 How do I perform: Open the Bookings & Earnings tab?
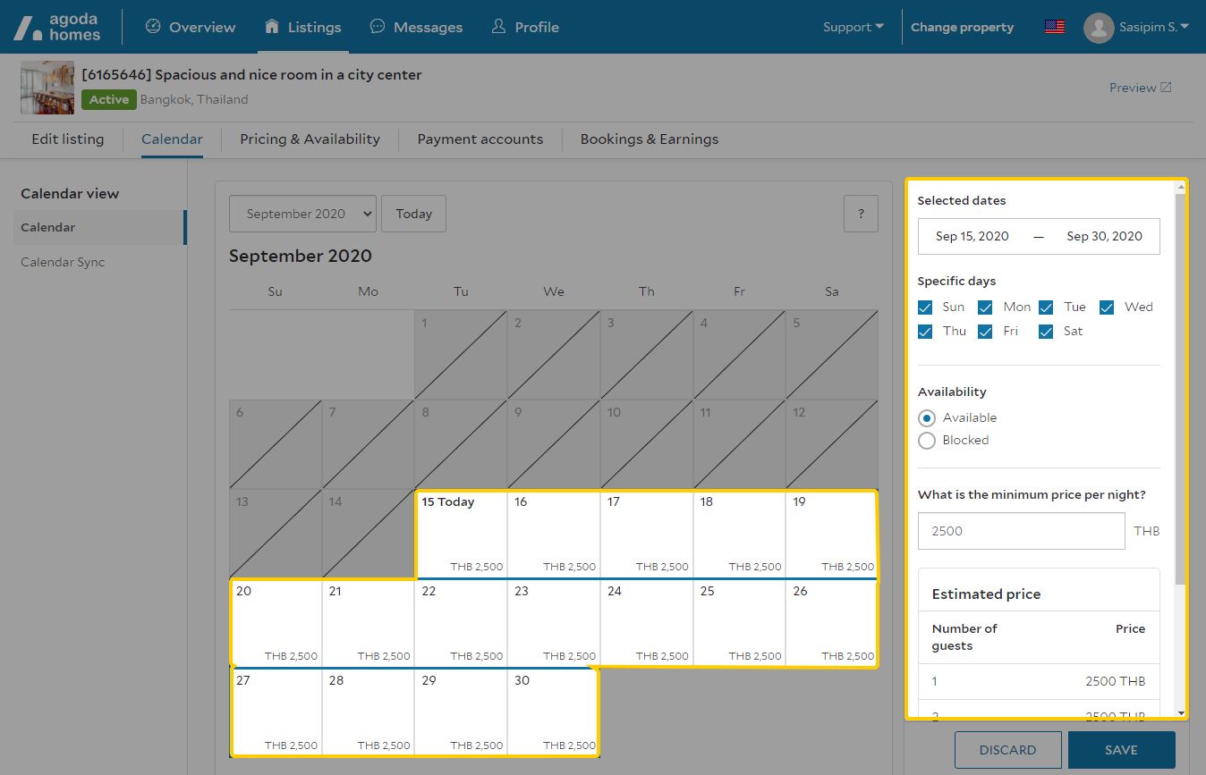[649, 139]
